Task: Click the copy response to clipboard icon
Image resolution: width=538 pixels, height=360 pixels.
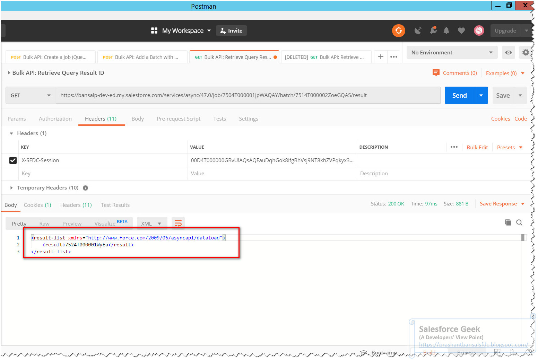Action: (x=508, y=222)
